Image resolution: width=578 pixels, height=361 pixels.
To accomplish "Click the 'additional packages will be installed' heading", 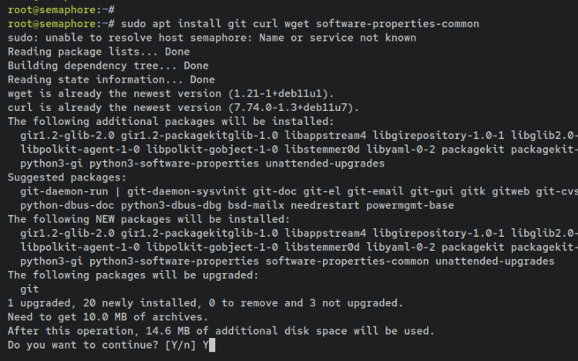I will (170, 121).
